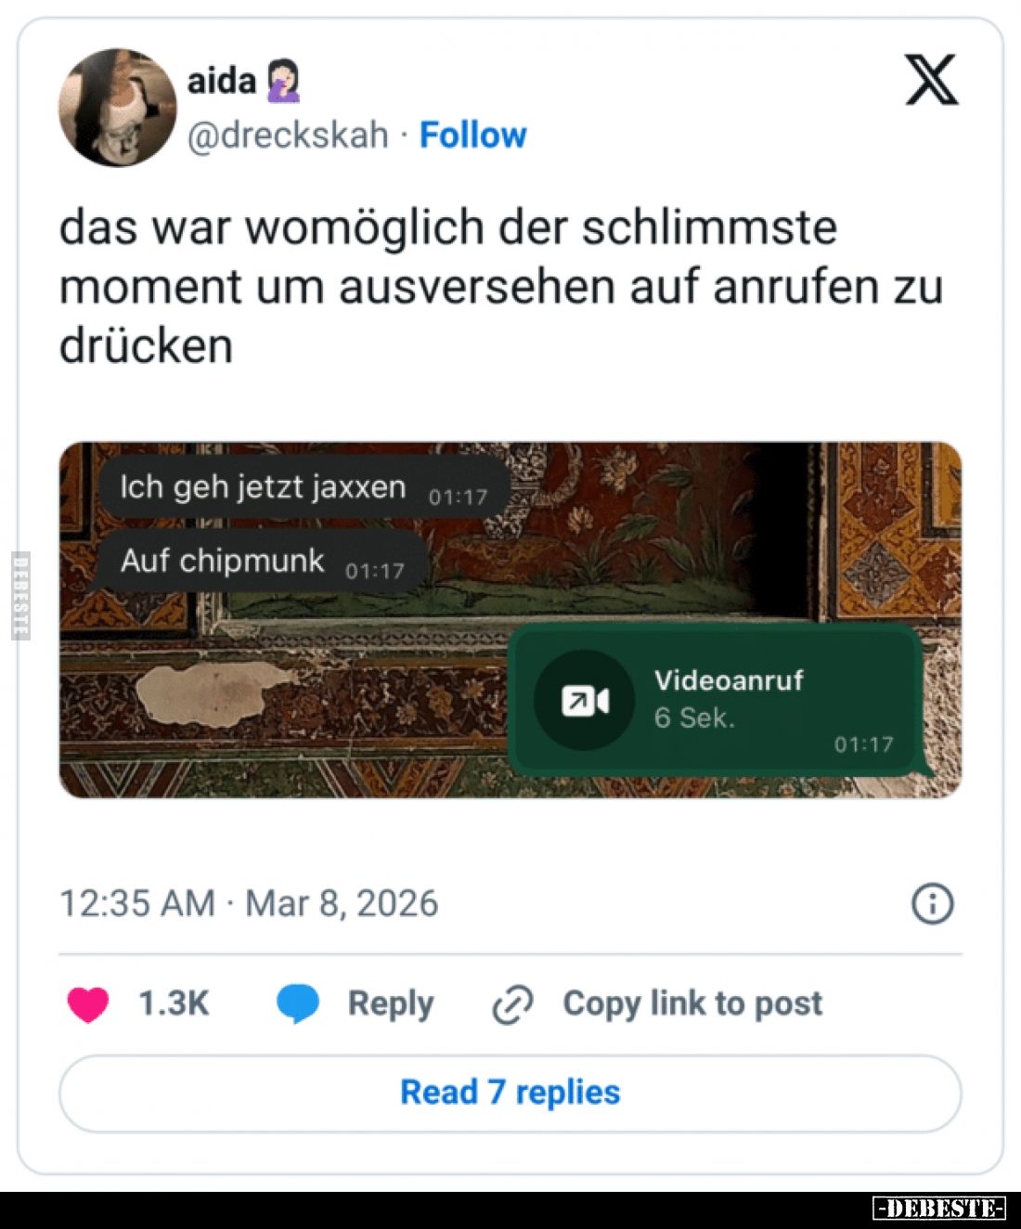Click the blue reply bubble icon
This screenshot has width=1021, height=1229.
pyautogui.click(x=298, y=1004)
